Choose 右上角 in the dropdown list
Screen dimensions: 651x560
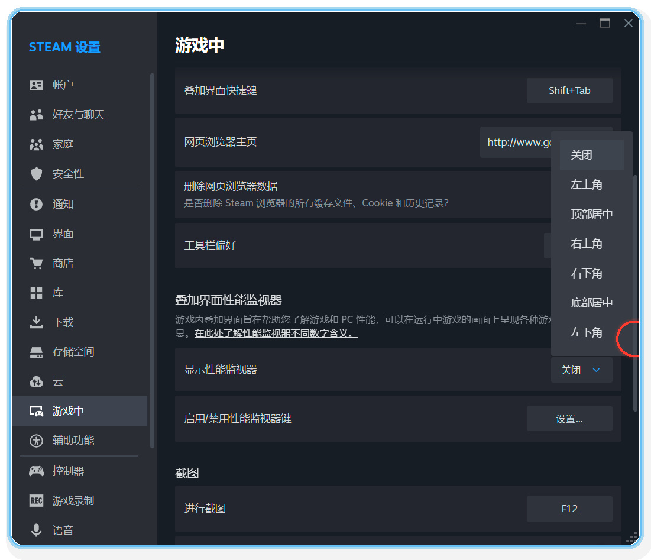pyautogui.click(x=592, y=244)
